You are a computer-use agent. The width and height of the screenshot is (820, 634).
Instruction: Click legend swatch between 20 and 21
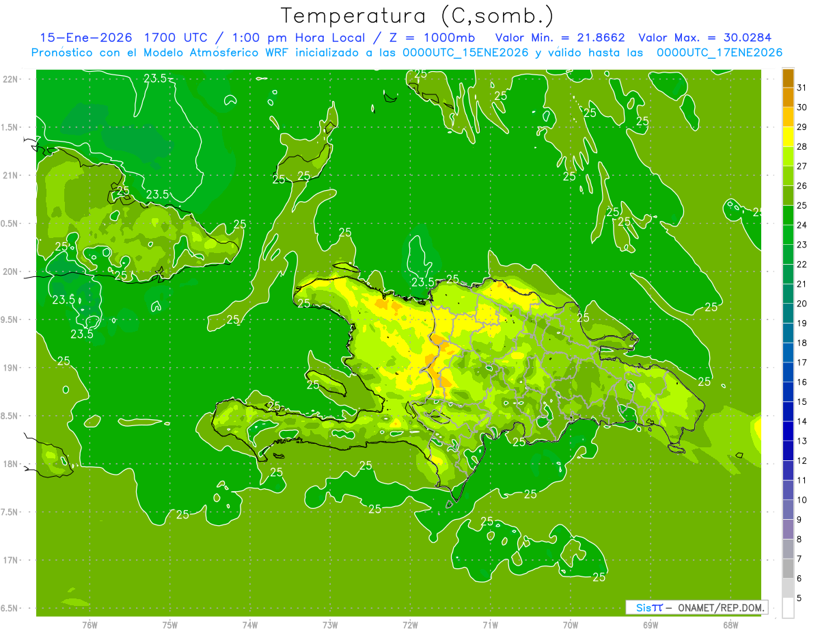point(788,294)
